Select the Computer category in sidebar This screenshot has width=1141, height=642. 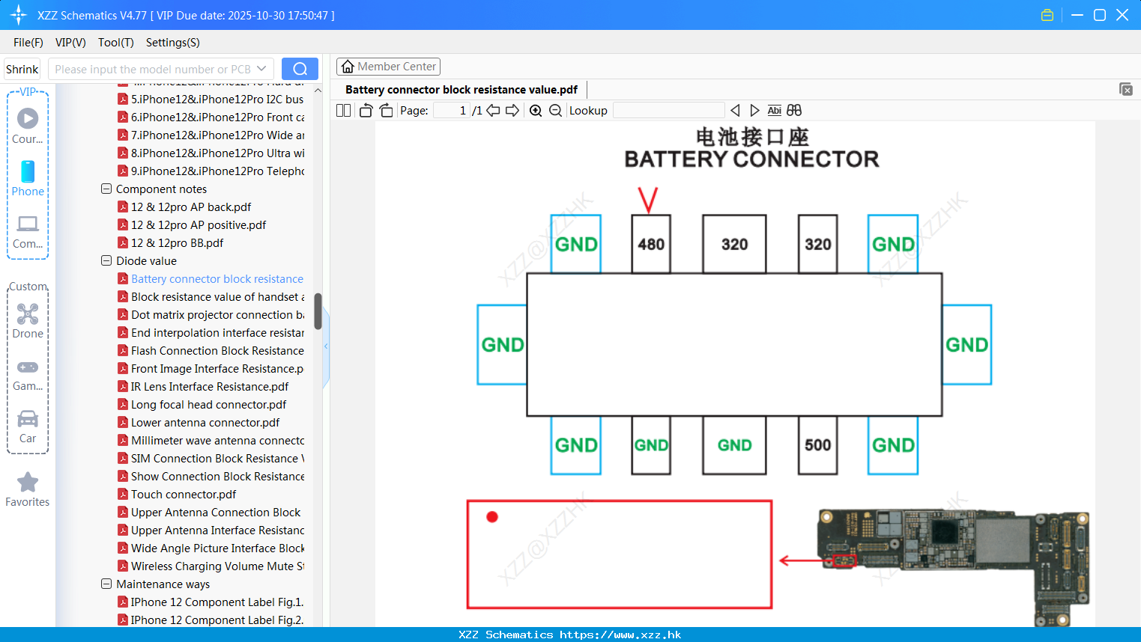[x=28, y=231]
